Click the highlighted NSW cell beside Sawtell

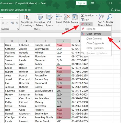pos(64,68)
